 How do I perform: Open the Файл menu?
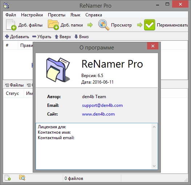(11, 15)
